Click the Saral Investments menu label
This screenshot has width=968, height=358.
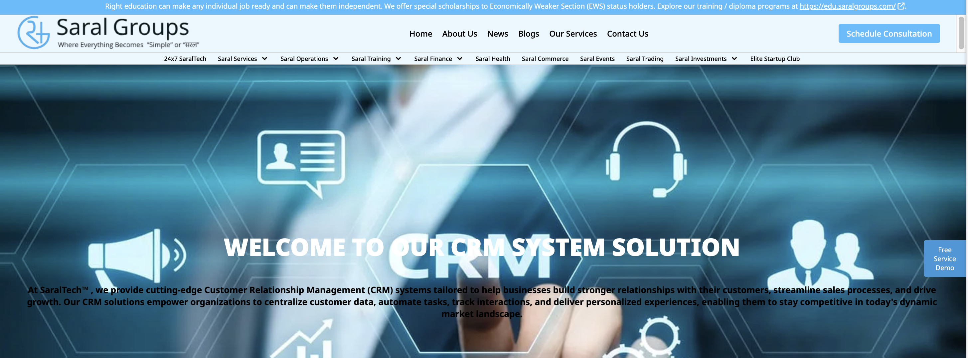(x=701, y=59)
